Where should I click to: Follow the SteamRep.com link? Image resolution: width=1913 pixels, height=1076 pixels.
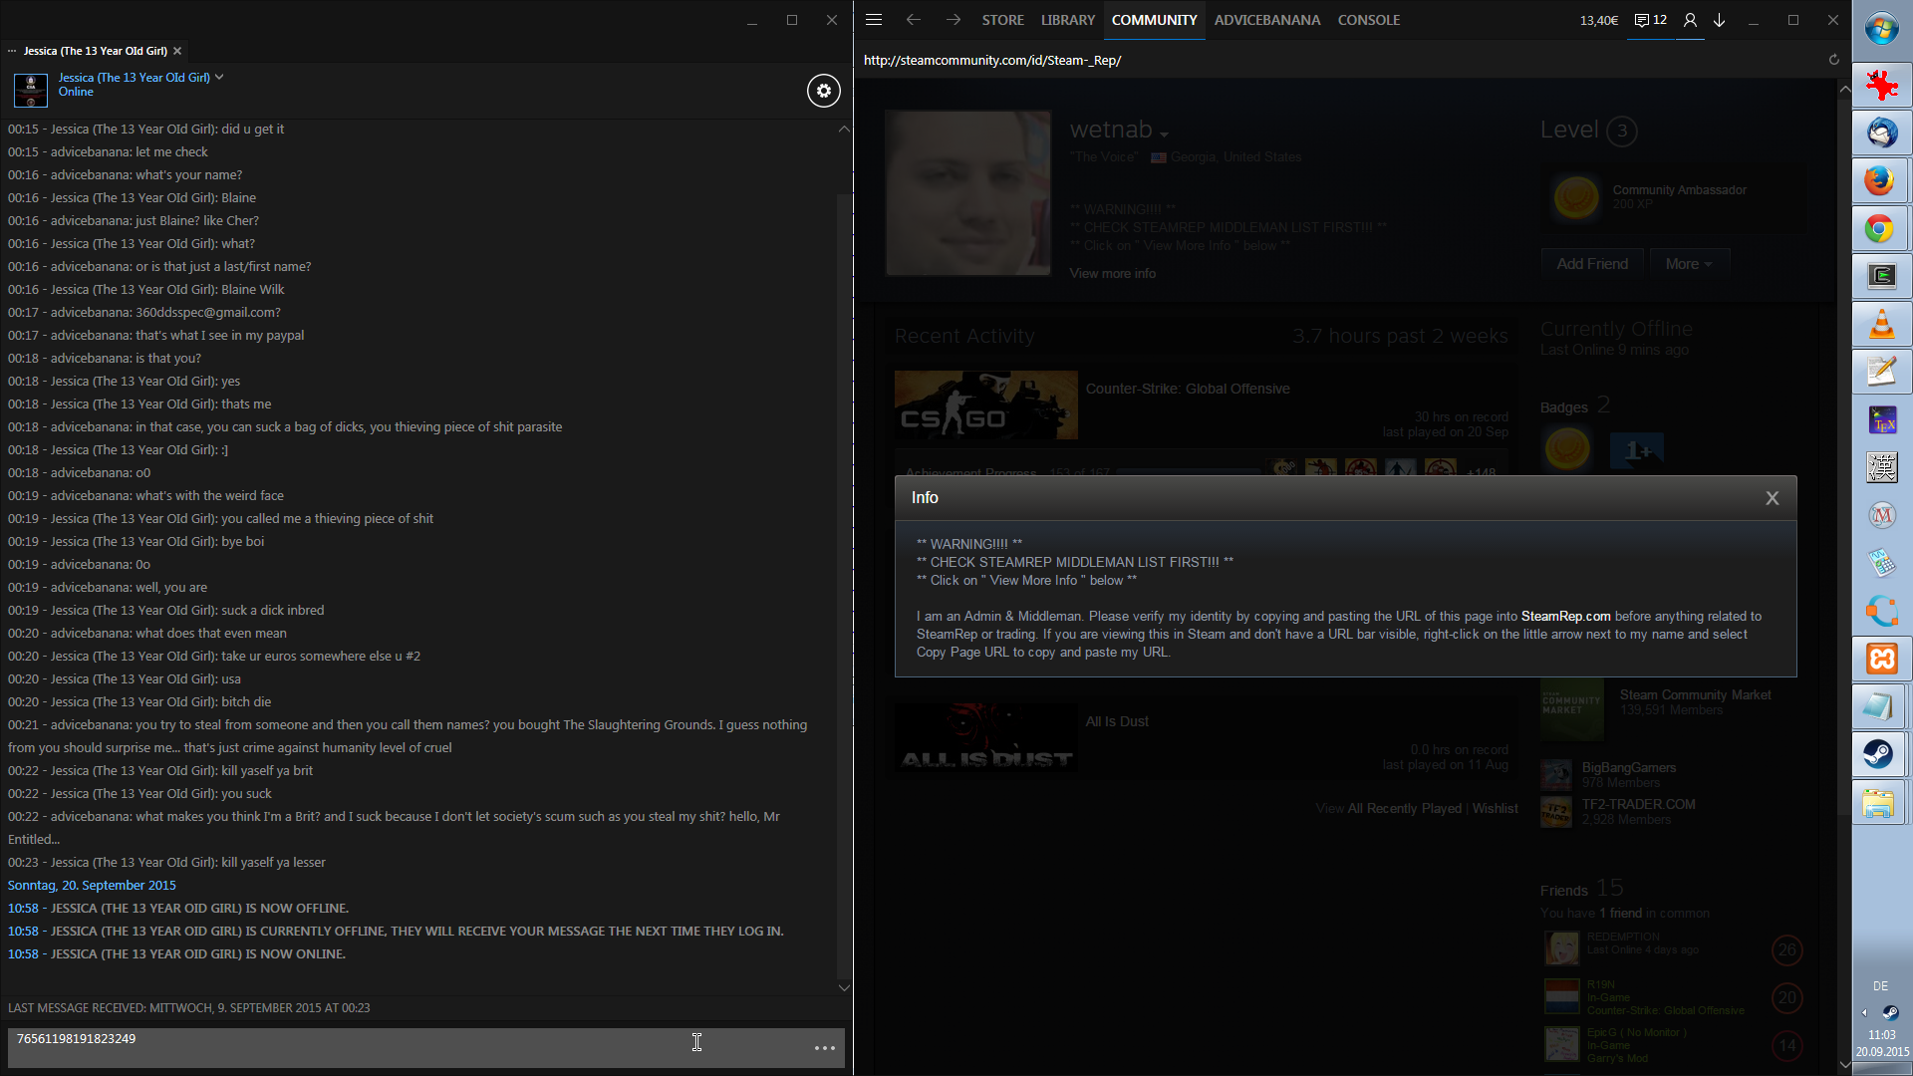click(1565, 617)
